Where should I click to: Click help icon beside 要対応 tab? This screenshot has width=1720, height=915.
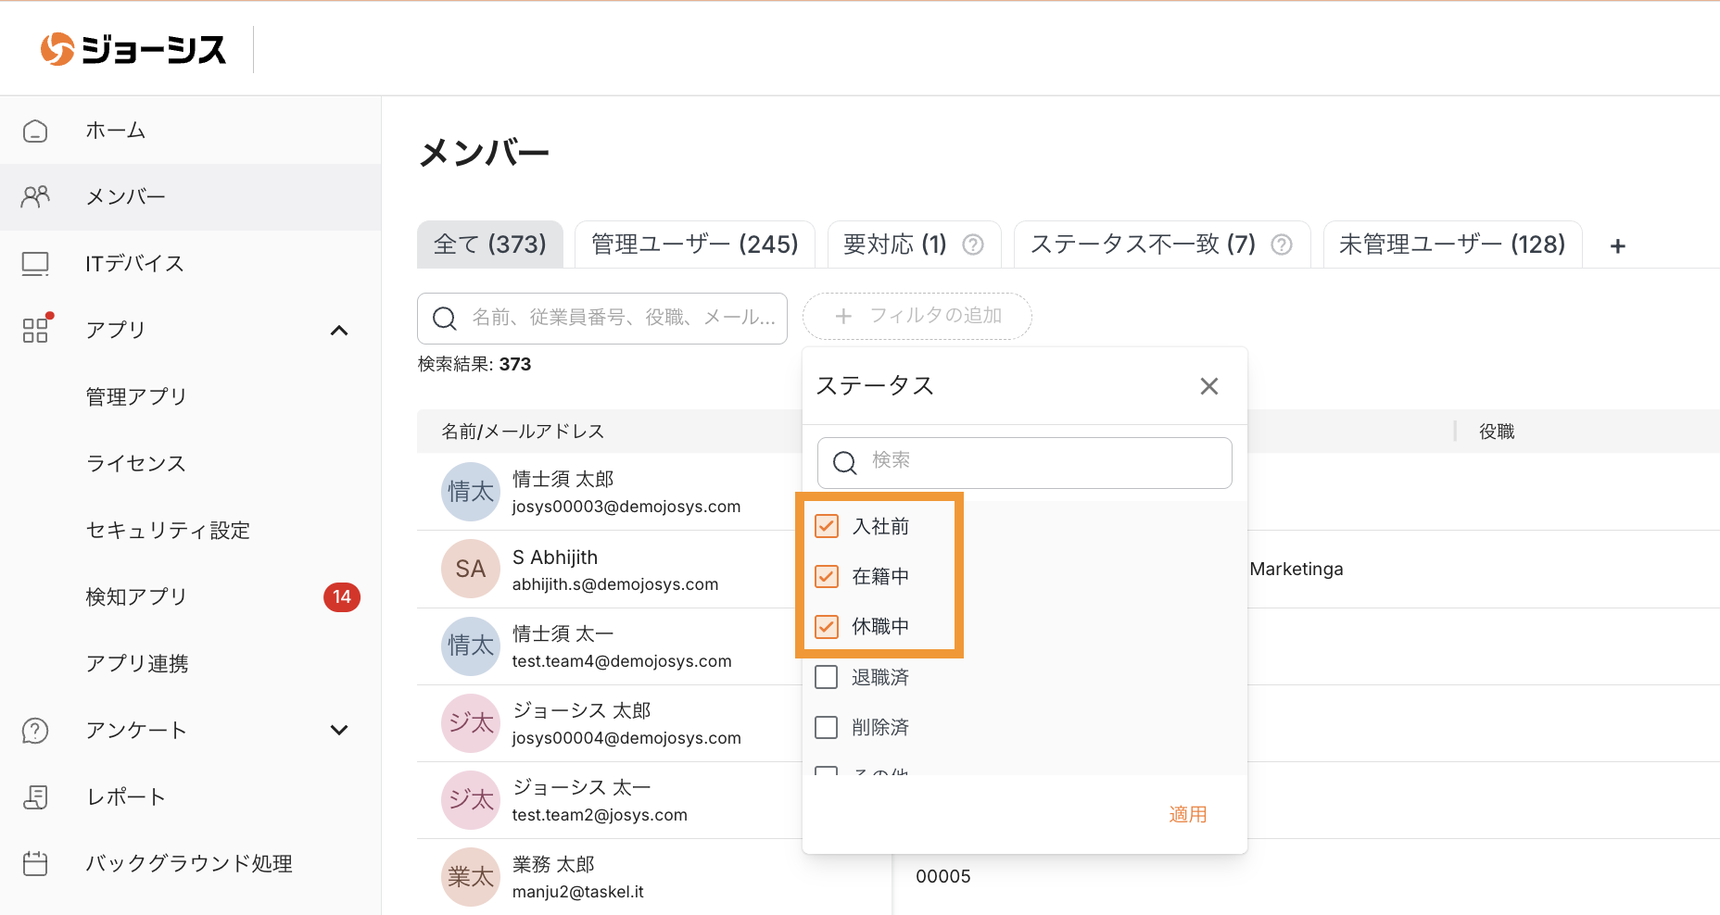(973, 244)
